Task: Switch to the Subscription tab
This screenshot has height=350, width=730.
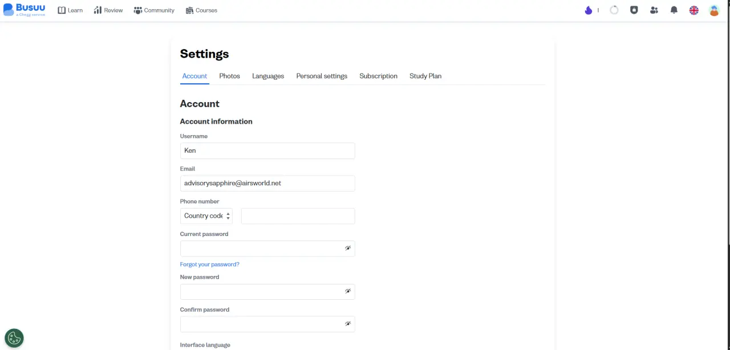Action: [378, 76]
